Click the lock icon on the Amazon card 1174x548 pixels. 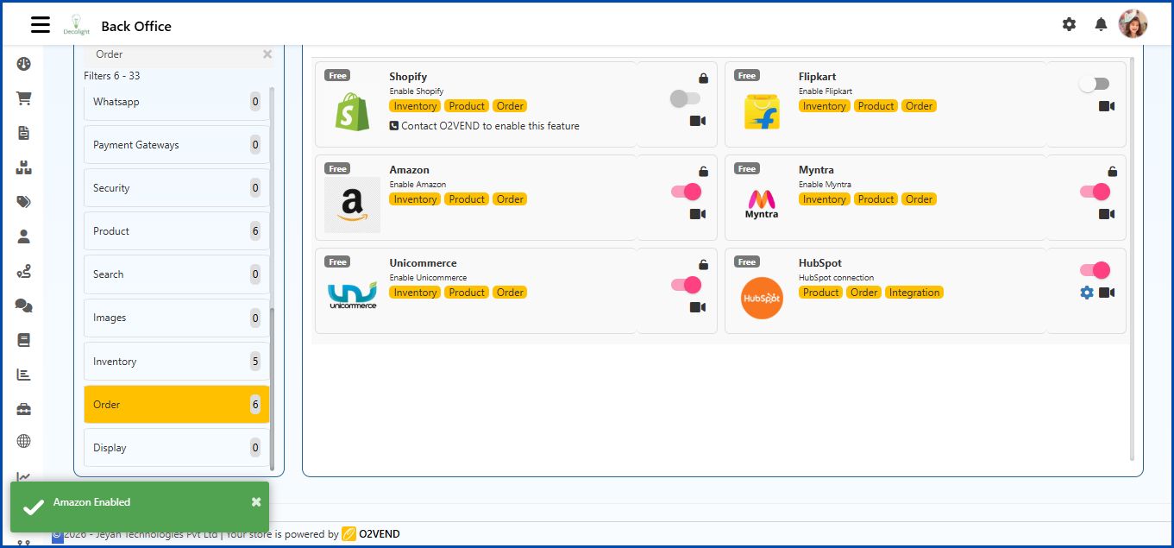[x=702, y=170]
